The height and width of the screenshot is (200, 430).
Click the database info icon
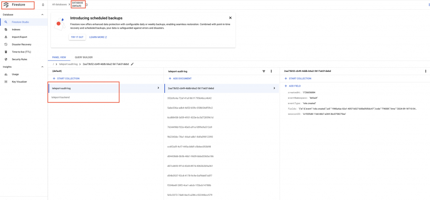[x=87, y=5]
